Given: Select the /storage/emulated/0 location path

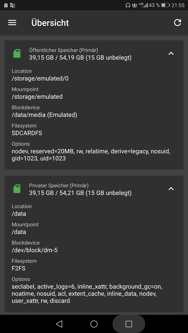Looking at the screenshot, I should coord(40,79).
